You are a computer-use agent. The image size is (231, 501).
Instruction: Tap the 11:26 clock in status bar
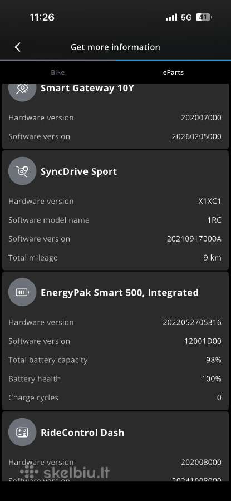tap(42, 17)
